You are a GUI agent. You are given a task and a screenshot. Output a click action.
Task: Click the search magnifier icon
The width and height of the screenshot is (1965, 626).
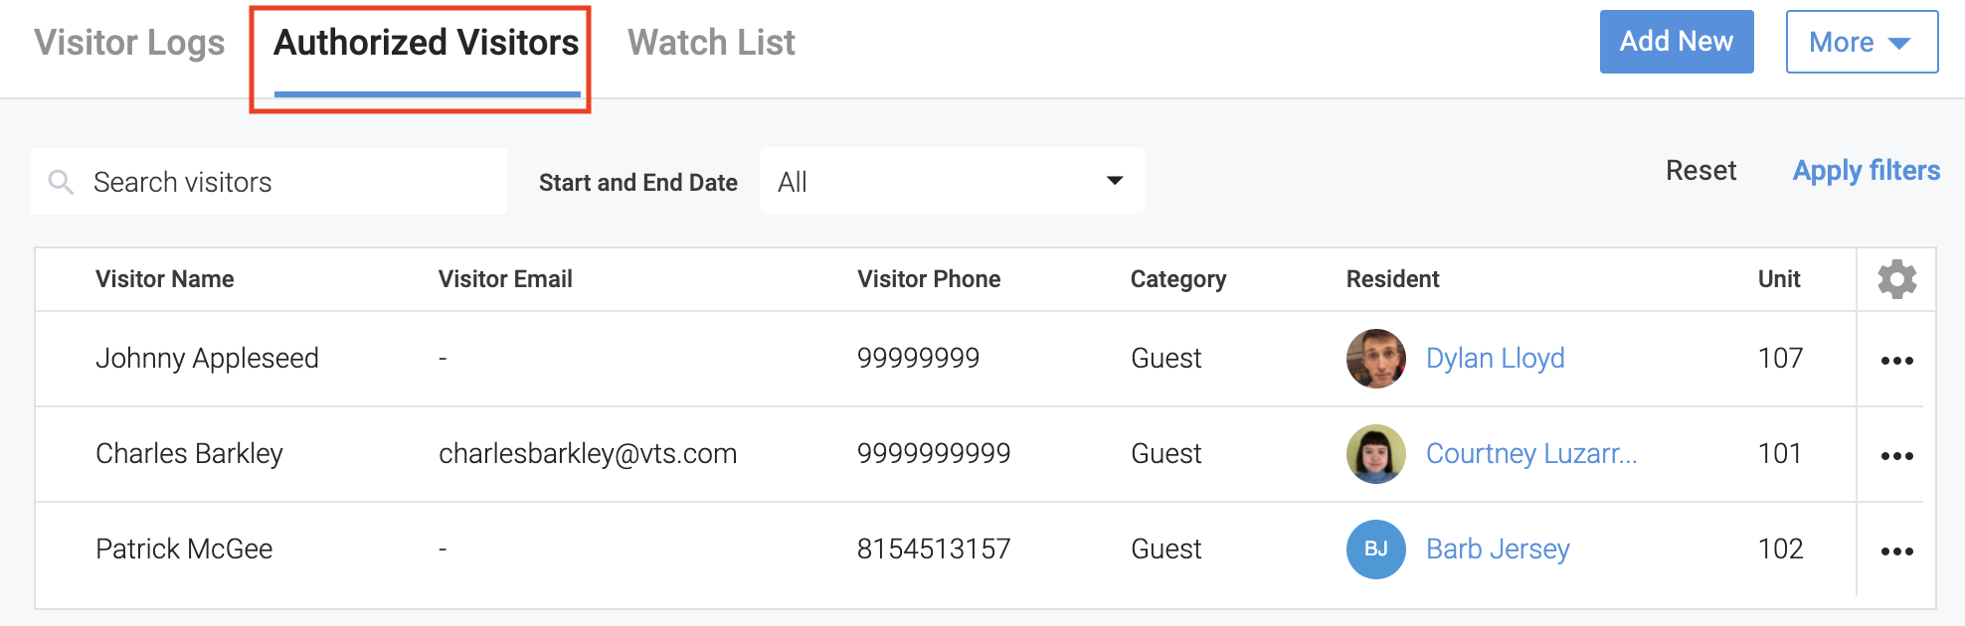pos(62,182)
